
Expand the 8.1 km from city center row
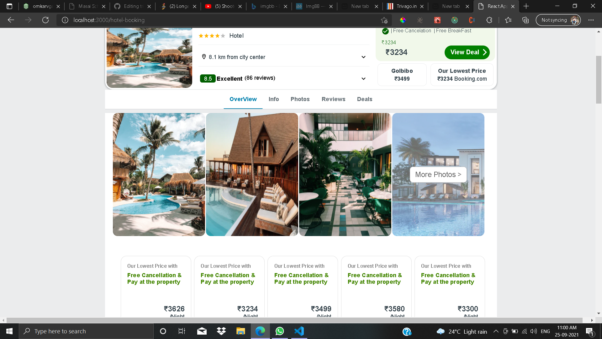(x=363, y=57)
